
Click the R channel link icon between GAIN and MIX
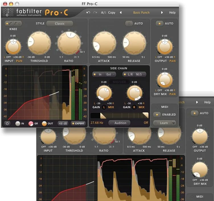pos(134,107)
